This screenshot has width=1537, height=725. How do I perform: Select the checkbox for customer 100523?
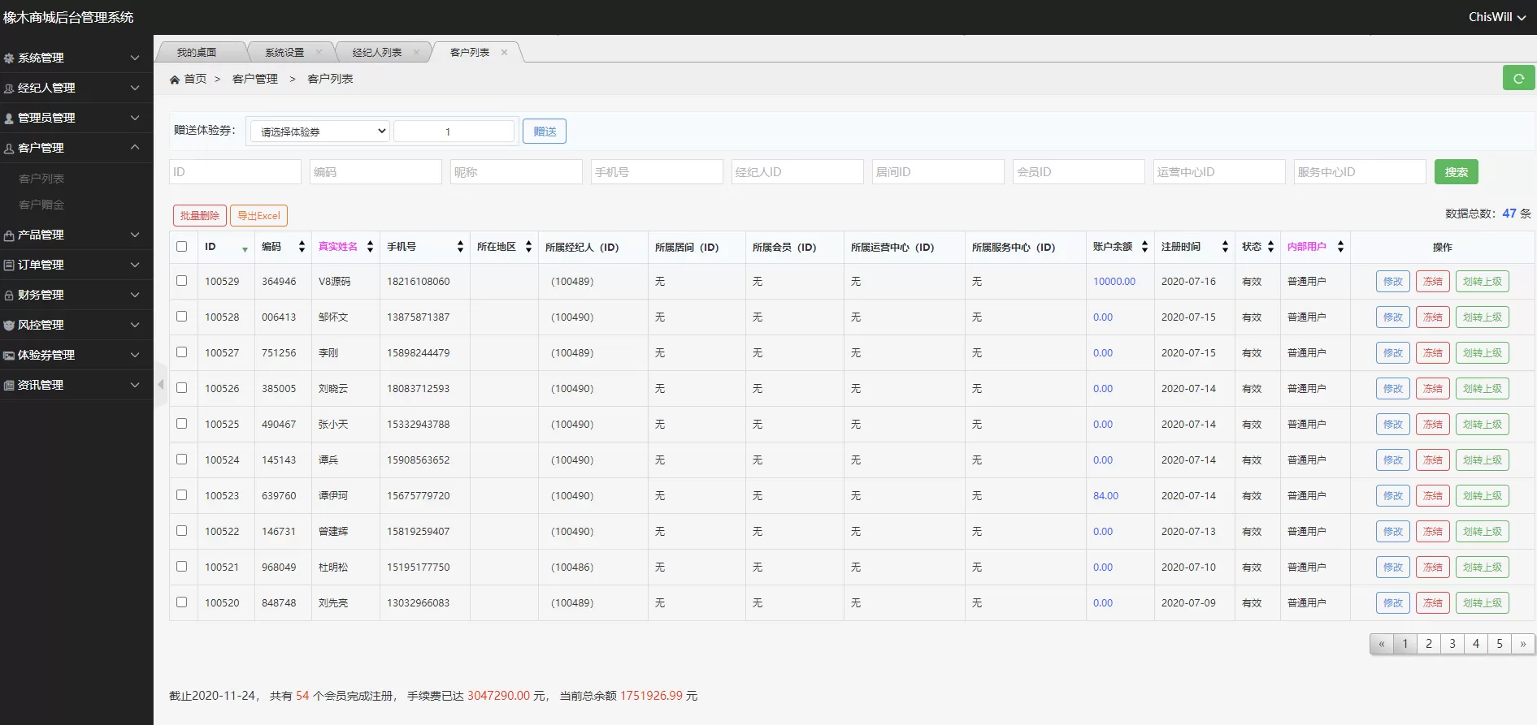(x=182, y=495)
